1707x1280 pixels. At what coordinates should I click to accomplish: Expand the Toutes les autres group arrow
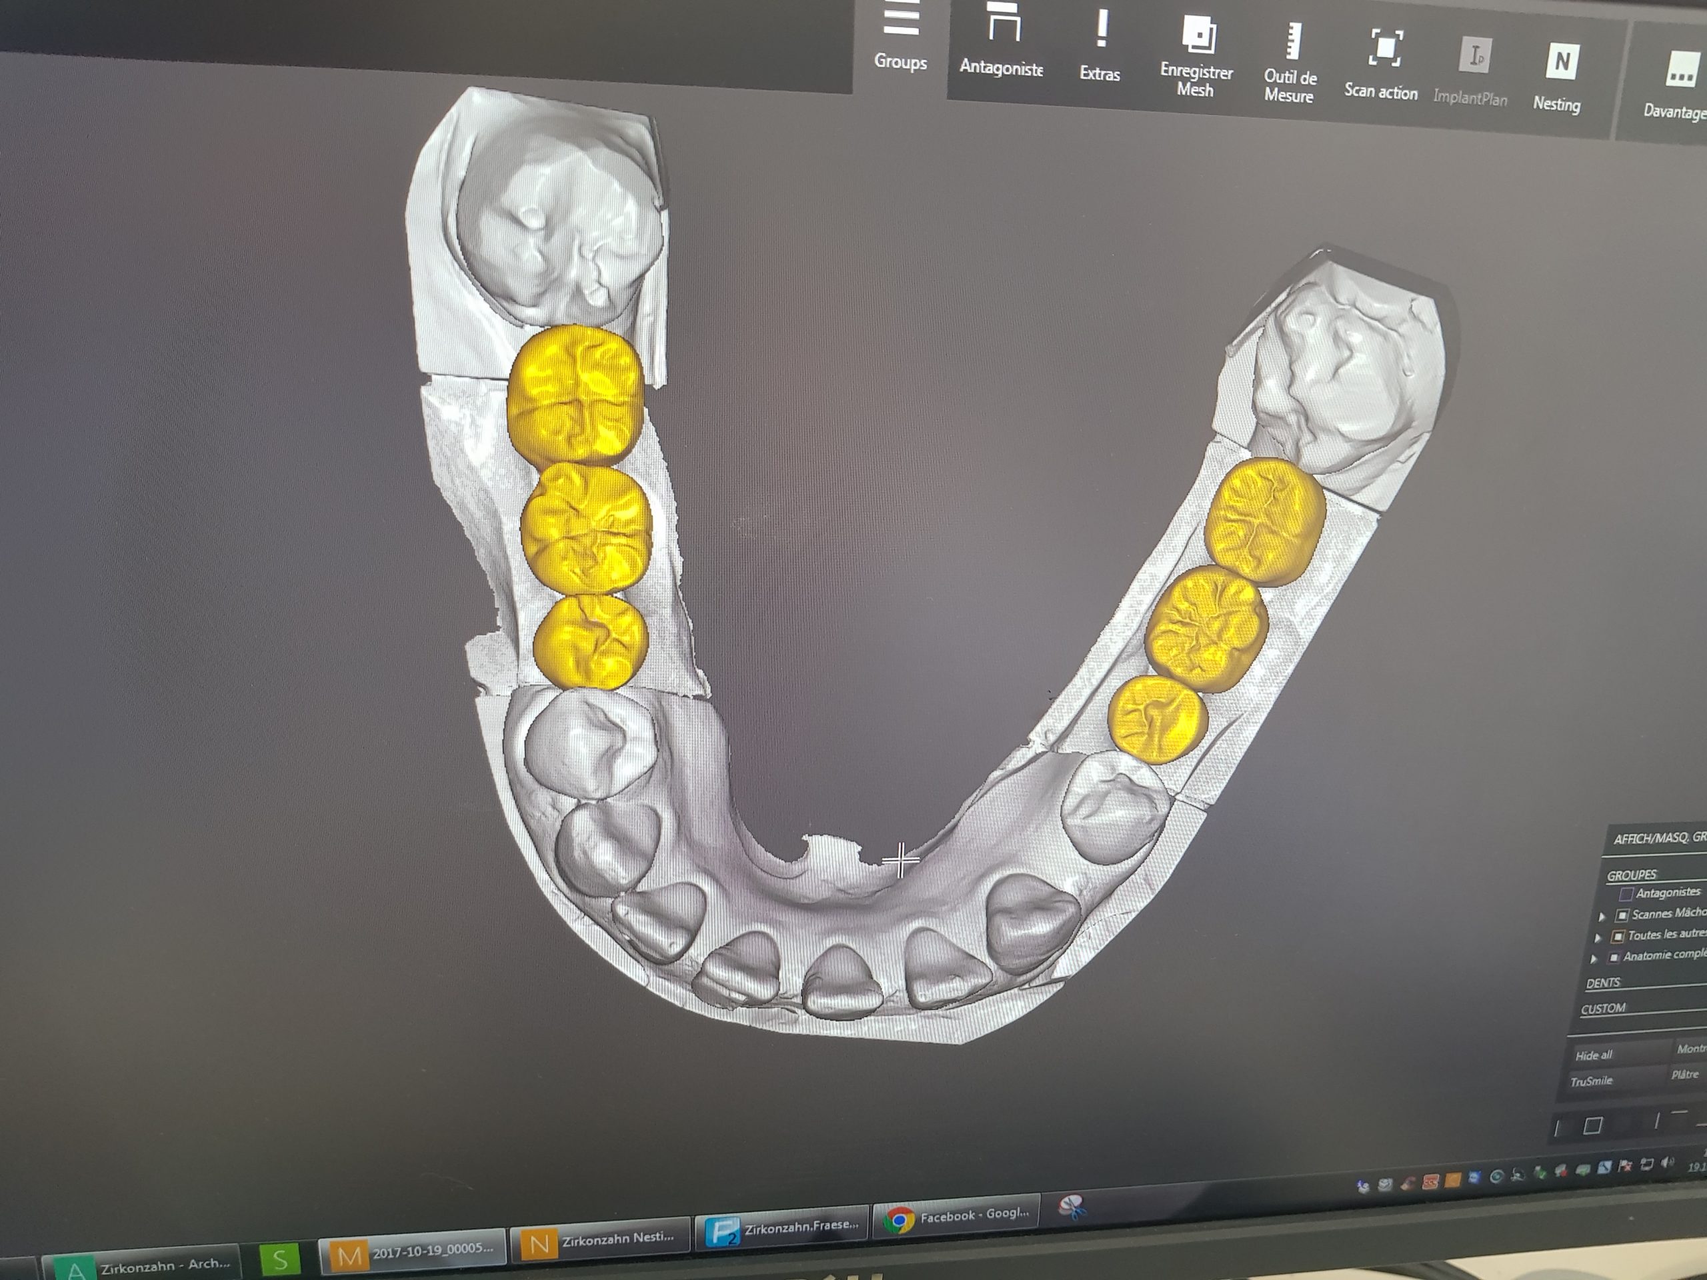click(1598, 938)
